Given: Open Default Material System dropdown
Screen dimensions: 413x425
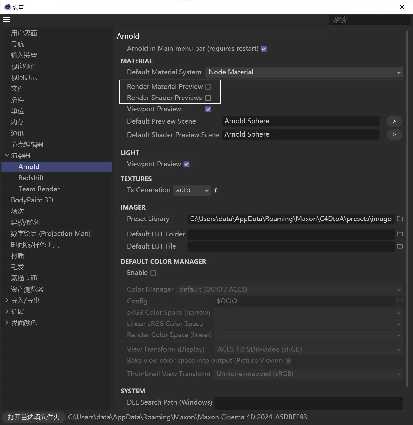Looking at the screenshot, I should pyautogui.click(x=304, y=72).
